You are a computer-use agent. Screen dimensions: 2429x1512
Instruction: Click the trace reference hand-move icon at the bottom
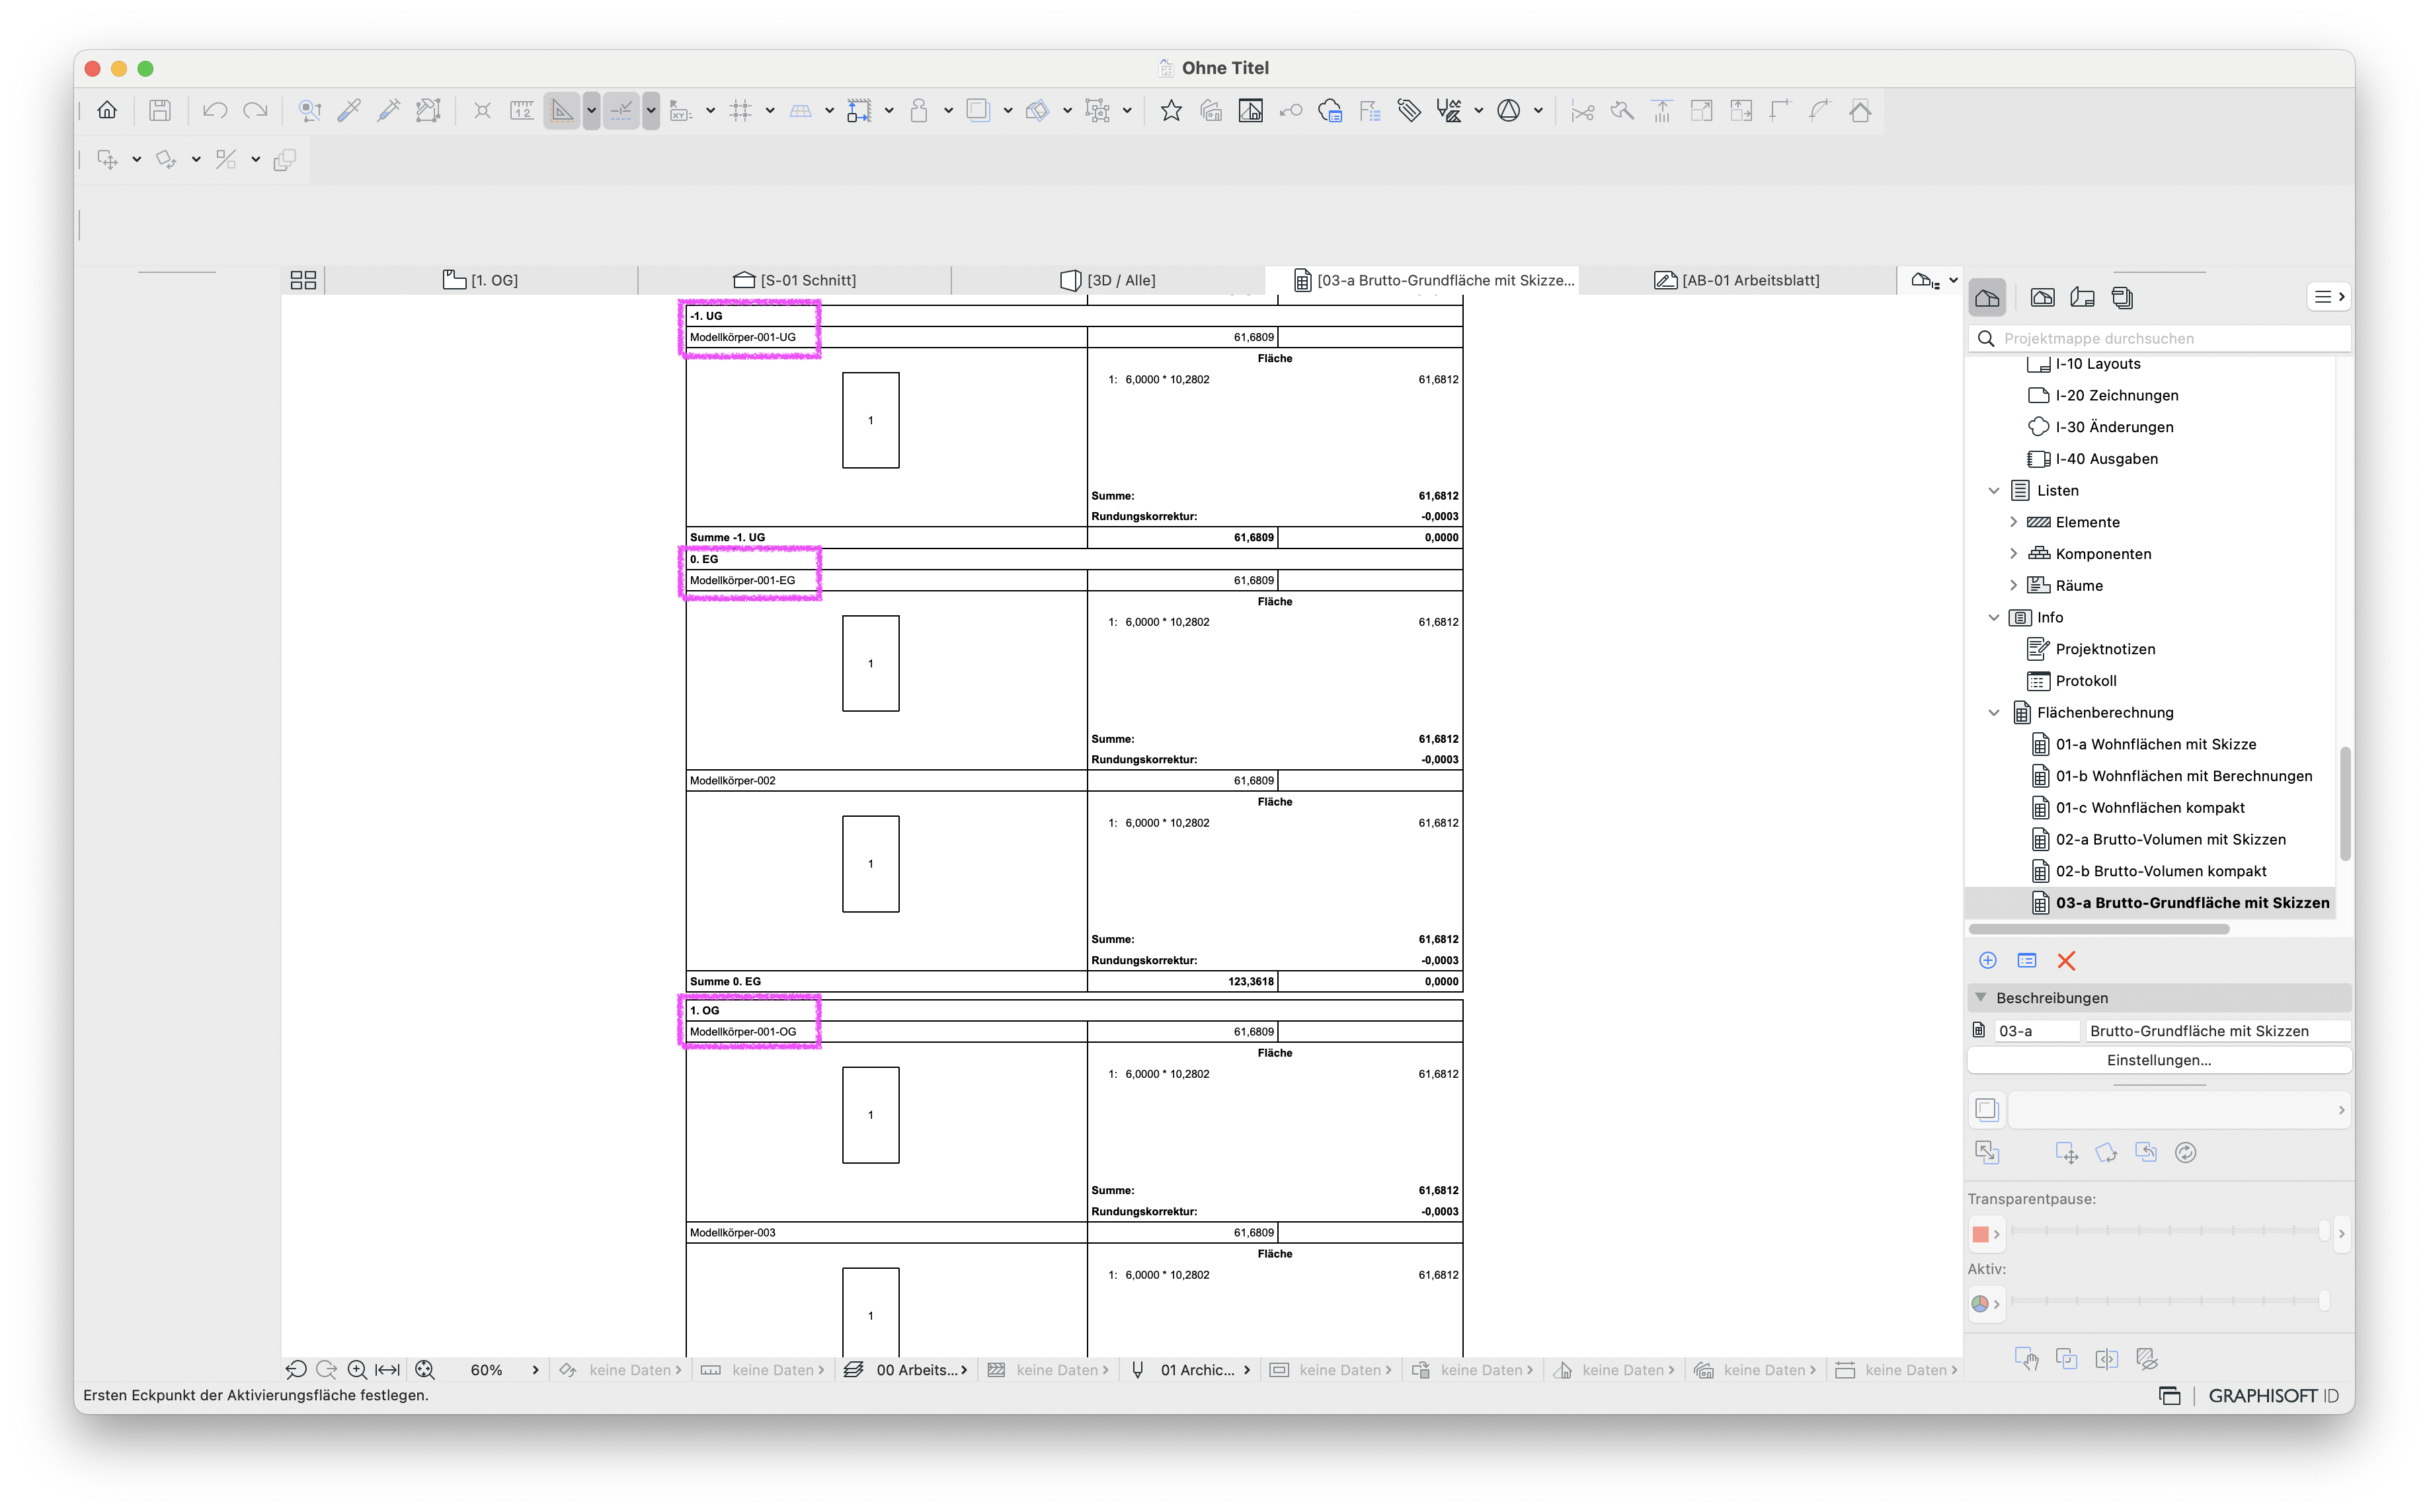pyautogui.click(x=2026, y=1359)
